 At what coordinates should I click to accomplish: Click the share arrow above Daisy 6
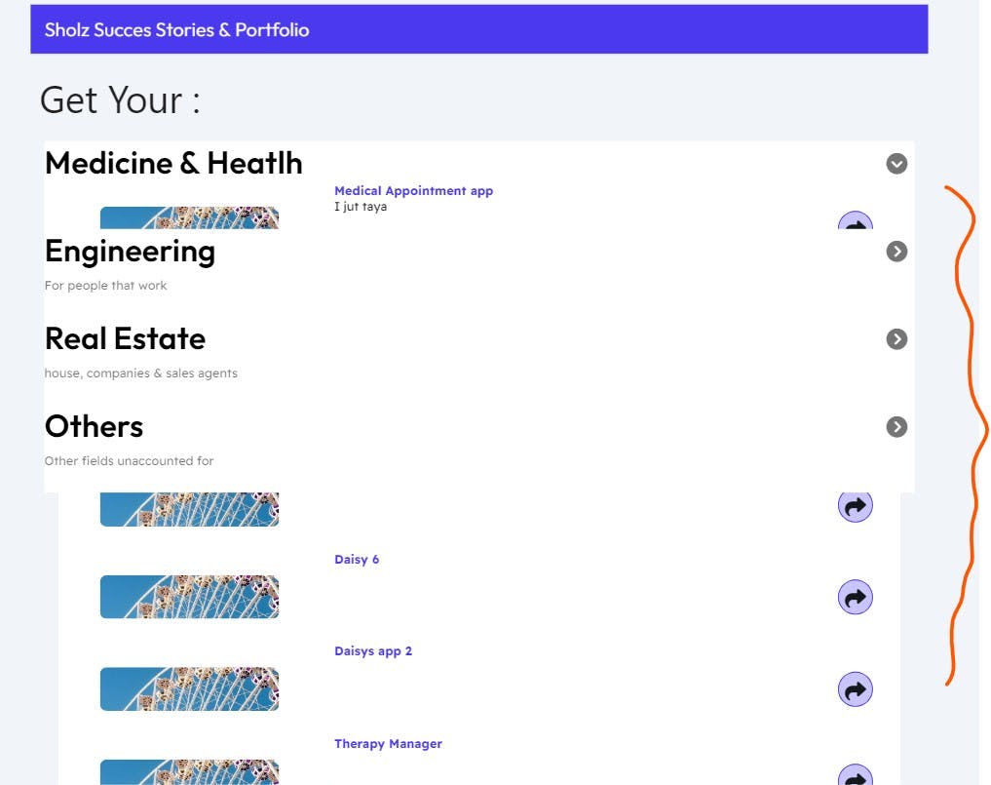click(x=855, y=506)
